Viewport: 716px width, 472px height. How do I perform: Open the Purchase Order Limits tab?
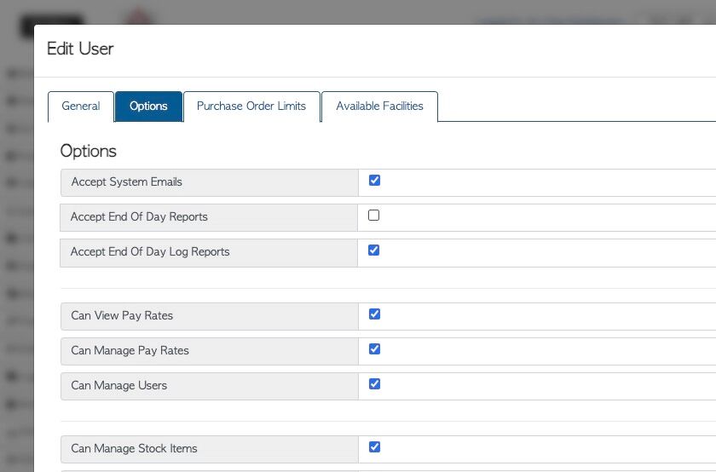251,106
